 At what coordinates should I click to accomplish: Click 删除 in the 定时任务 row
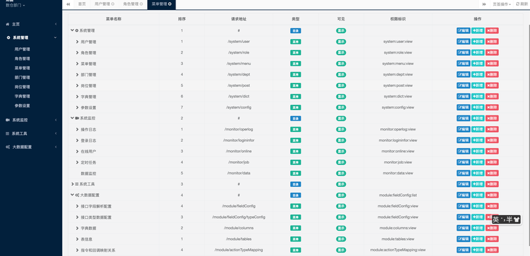click(x=492, y=162)
